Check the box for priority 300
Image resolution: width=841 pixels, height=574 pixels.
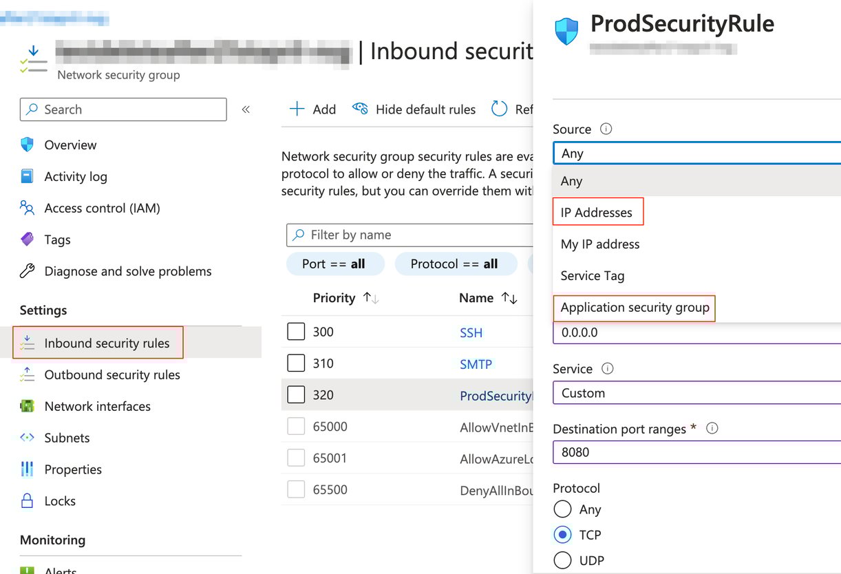point(296,332)
